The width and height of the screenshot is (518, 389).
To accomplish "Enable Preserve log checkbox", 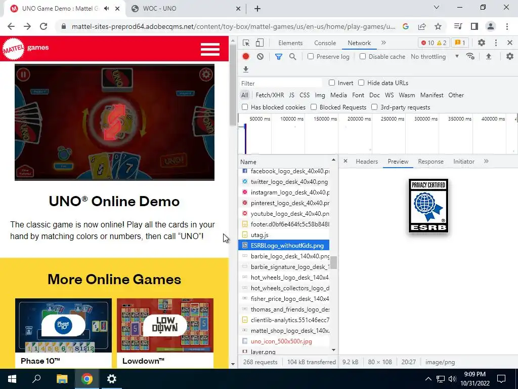I will [x=311, y=56].
